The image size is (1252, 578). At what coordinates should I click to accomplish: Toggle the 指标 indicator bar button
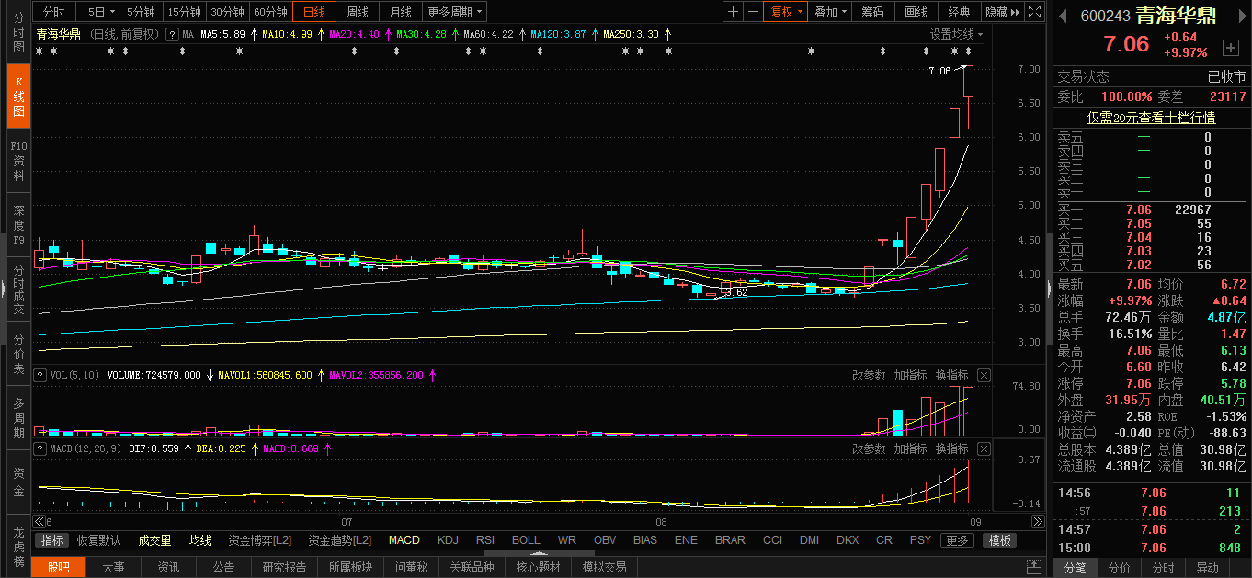pos(52,540)
